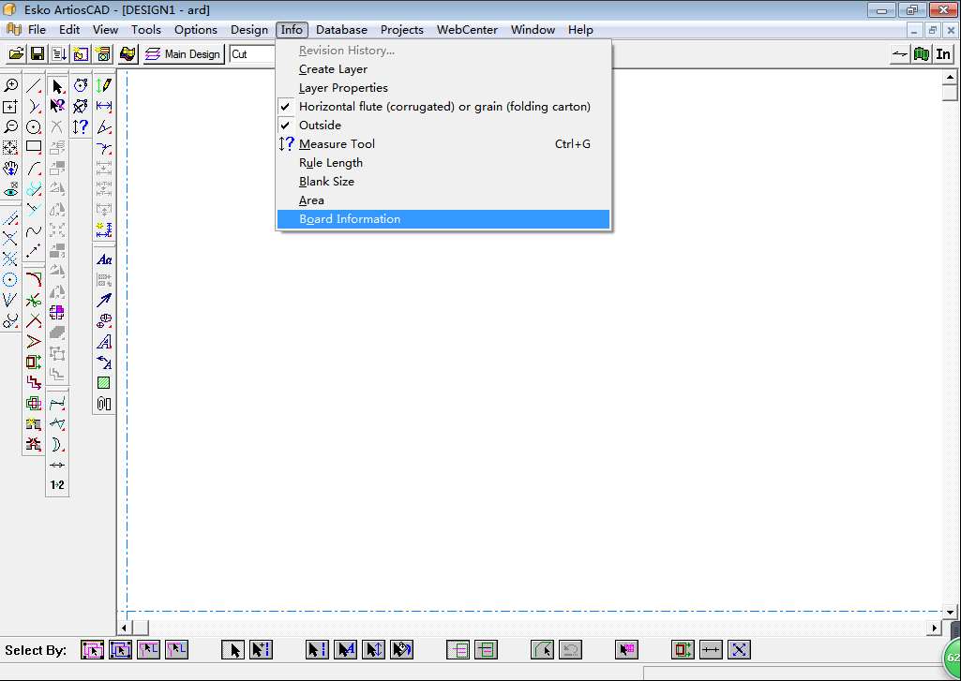Click Area in the Info menu

pyautogui.click(x=443, y=200)
